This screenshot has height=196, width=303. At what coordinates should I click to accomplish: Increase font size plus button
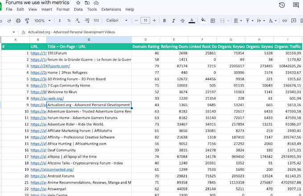tap(154, 20)
